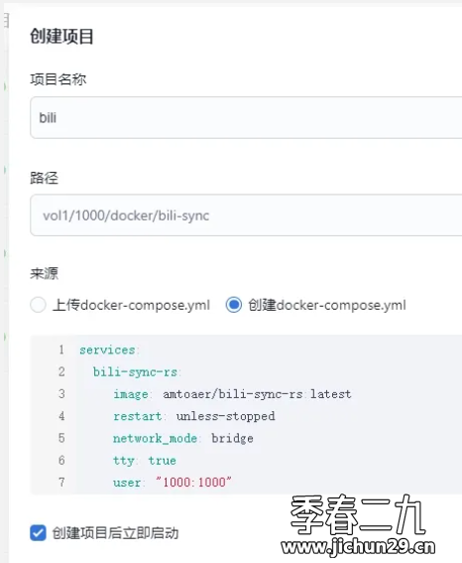Click the image amtoaer/bili-sync-rs:latest line
Screen dimensions: 462x563
point(232,394)
